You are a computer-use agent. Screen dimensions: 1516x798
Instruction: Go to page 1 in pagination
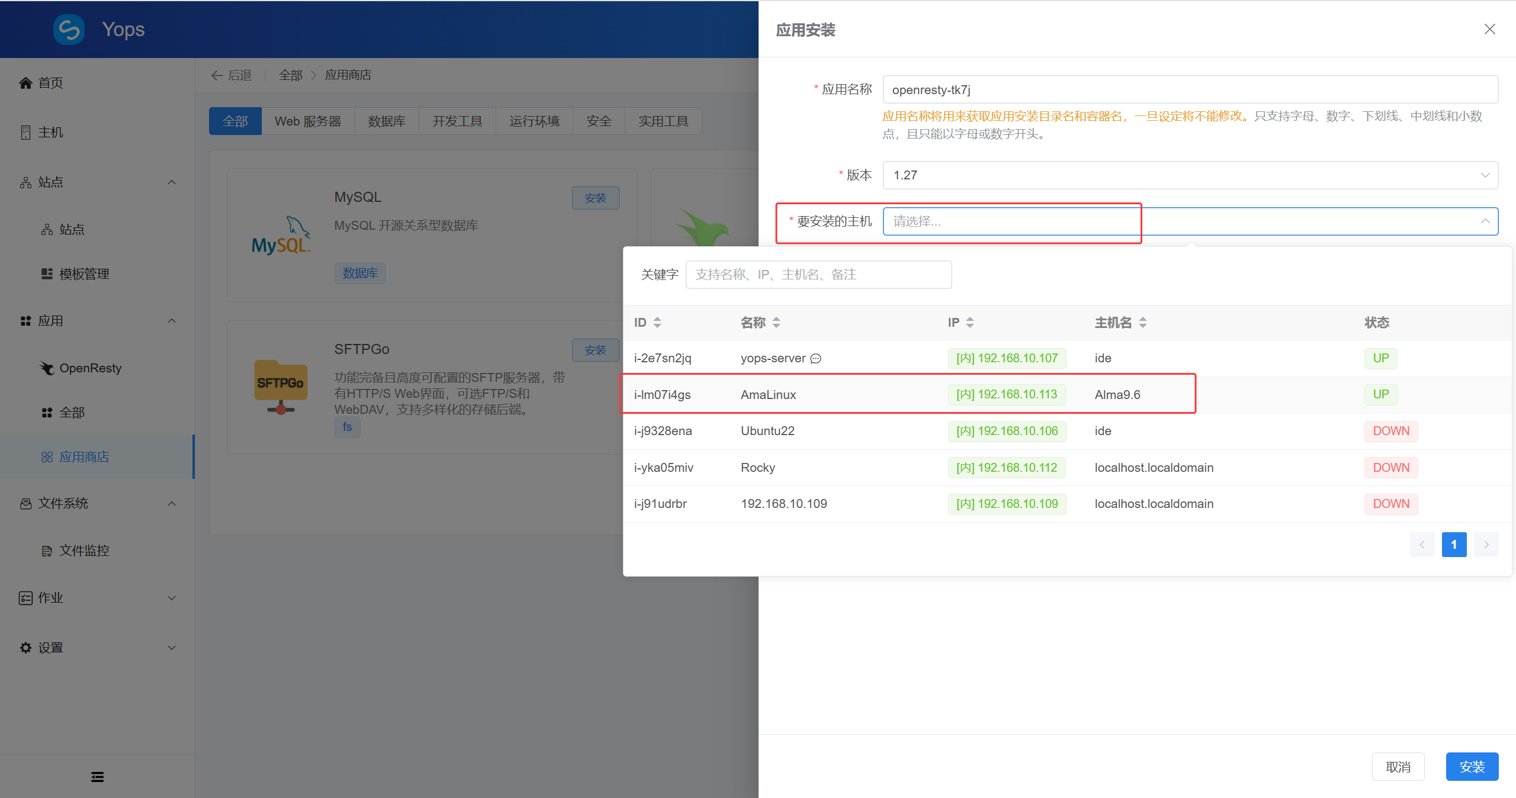[1453, 545]
